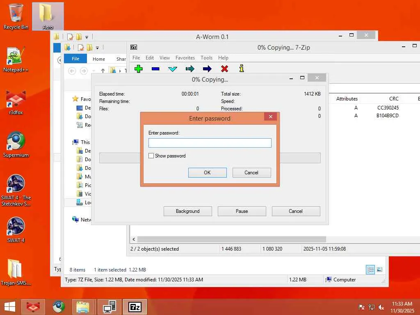This screenshot has height=315, width=420.
Task: Select the SWAT 4 desktop shortcut
Action: [x=16, y=230]
